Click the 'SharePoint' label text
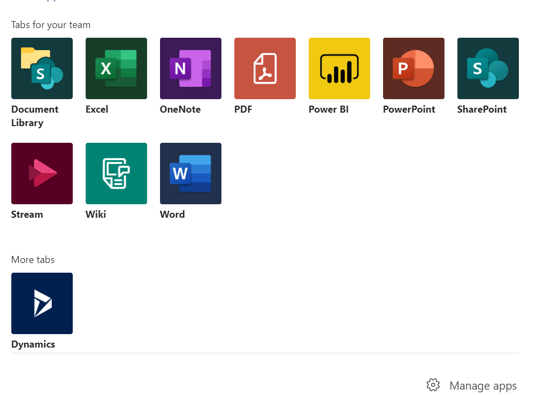 (482, 109)
